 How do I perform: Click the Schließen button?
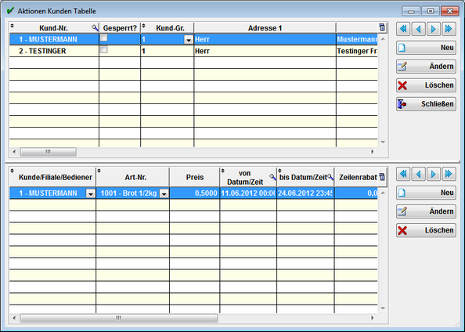[x=426, y=104]
